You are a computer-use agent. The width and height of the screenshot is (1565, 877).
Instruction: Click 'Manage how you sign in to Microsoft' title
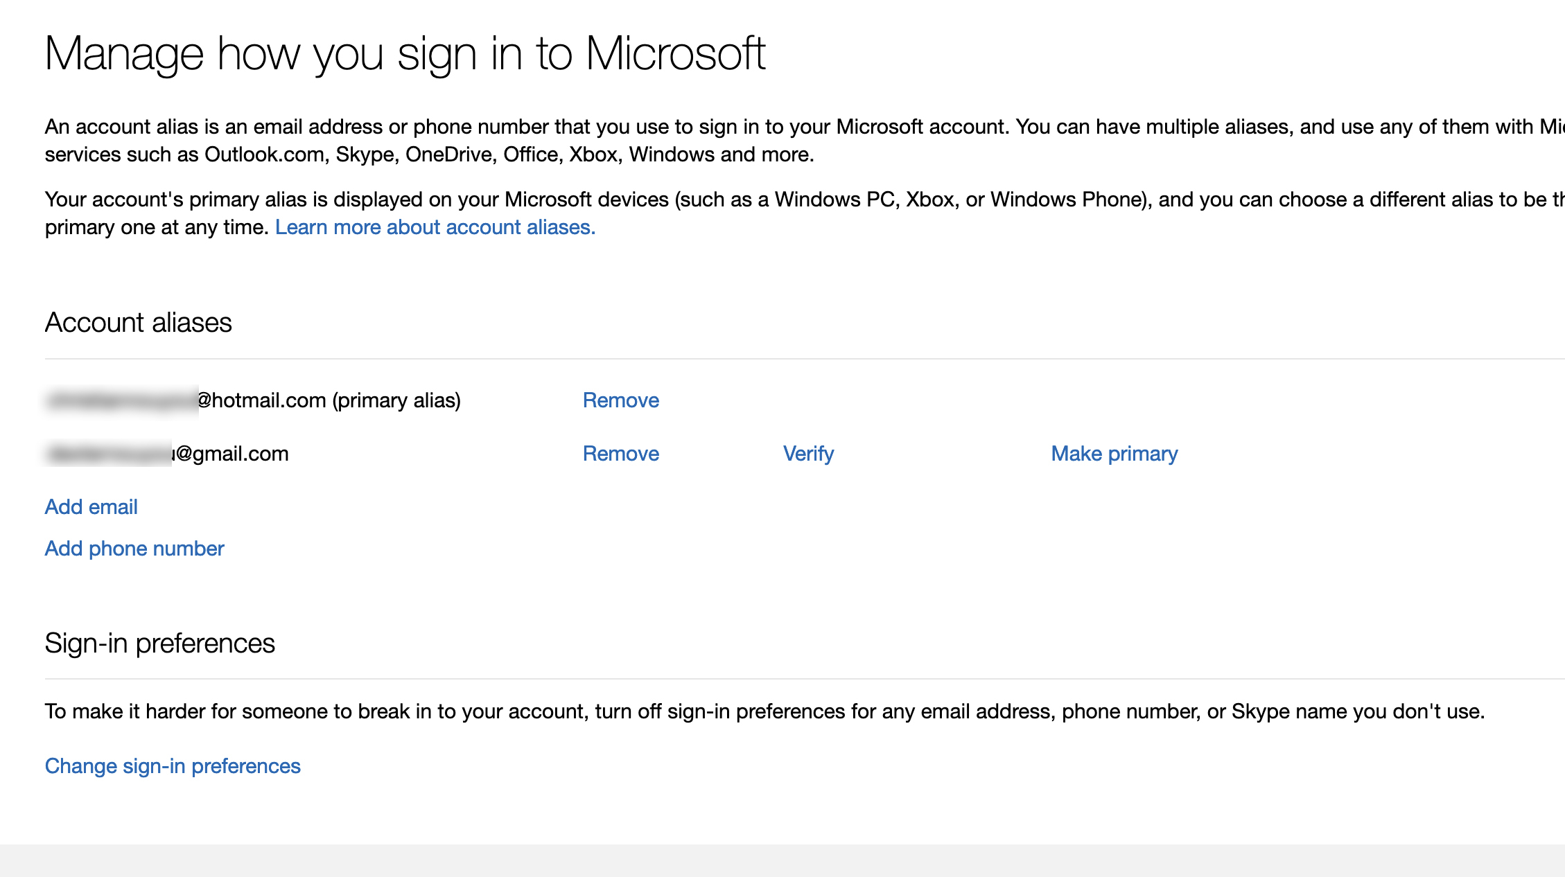[405, 54]
